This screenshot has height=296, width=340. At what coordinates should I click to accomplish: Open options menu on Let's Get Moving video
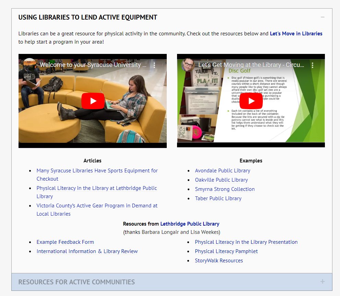coord(313,65)
